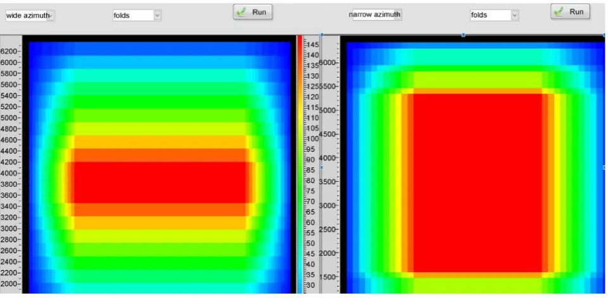Open the narrow azimuth dropdown
This screenshot has height=298, width=611.
click(377, 15)
